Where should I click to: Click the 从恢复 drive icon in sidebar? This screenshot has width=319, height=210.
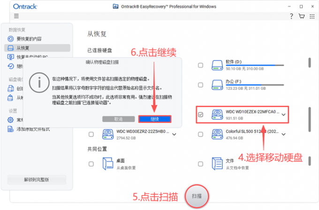[x=11, y=48]
